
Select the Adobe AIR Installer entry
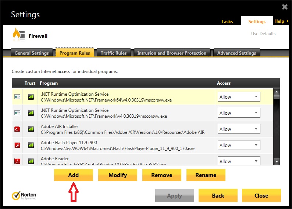[x=143, y=129]
